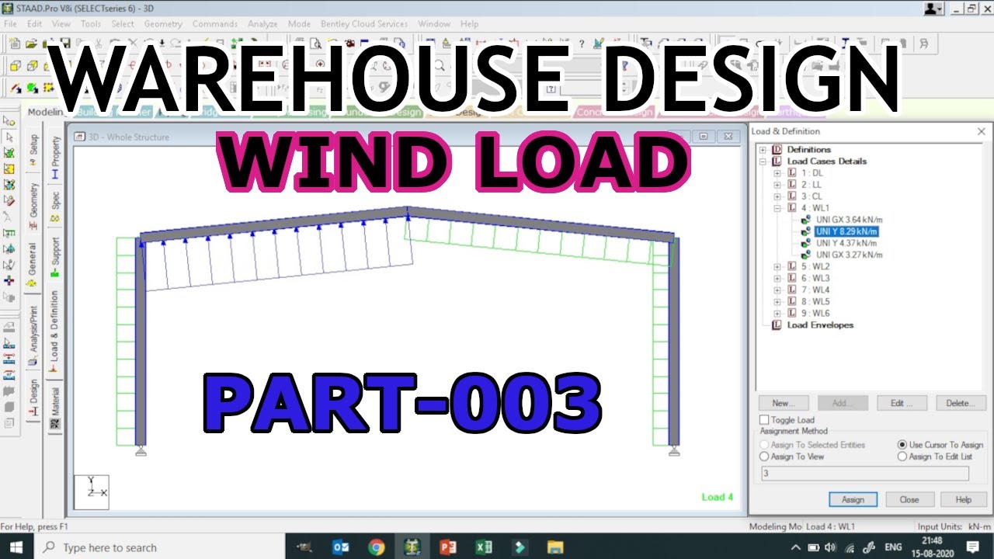This screenshot has width=994, height=559.
Task: Open the General page tab
Action: (x=33, y=265)
